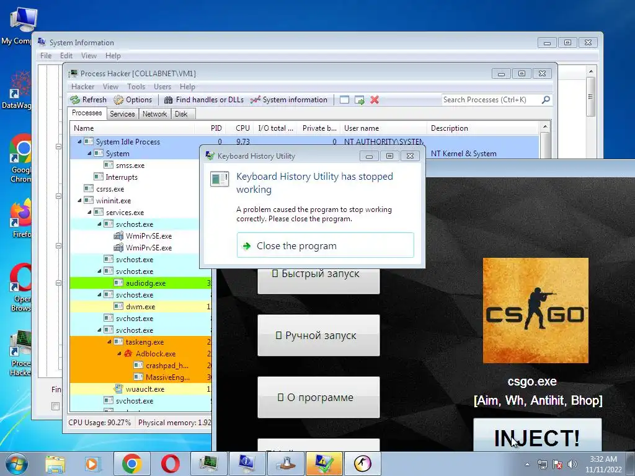The image size is (635, 476).
Task: Open Chrome from the taskbar
Action: (x=131, y=464)
